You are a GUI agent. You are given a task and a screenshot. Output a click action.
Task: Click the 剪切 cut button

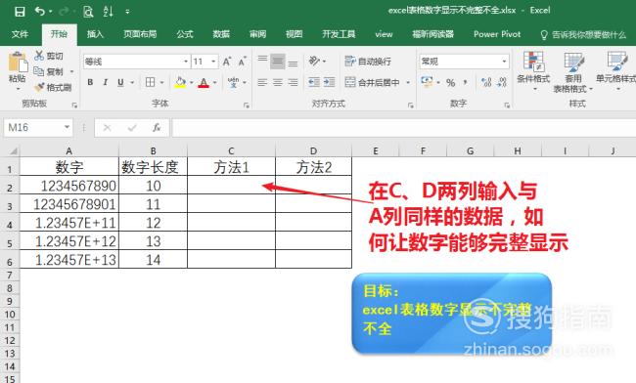(49, 56)
